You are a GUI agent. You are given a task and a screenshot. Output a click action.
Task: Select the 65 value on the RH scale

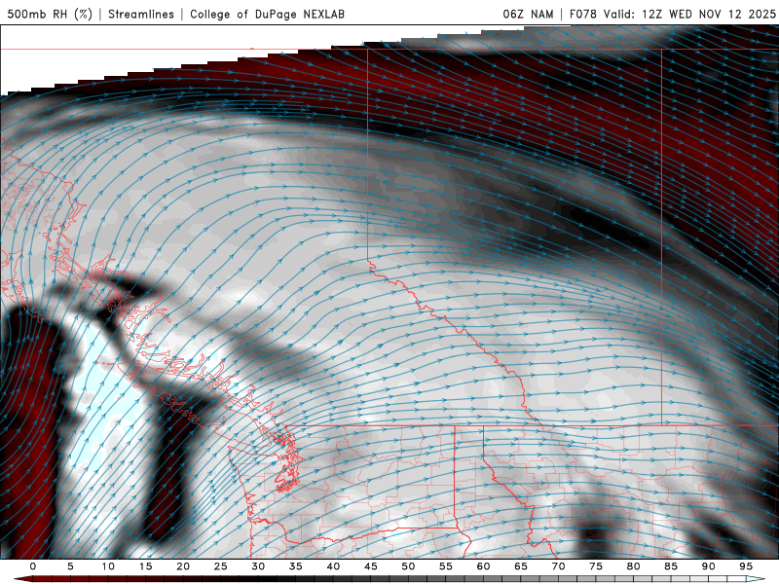pos(521,566)
